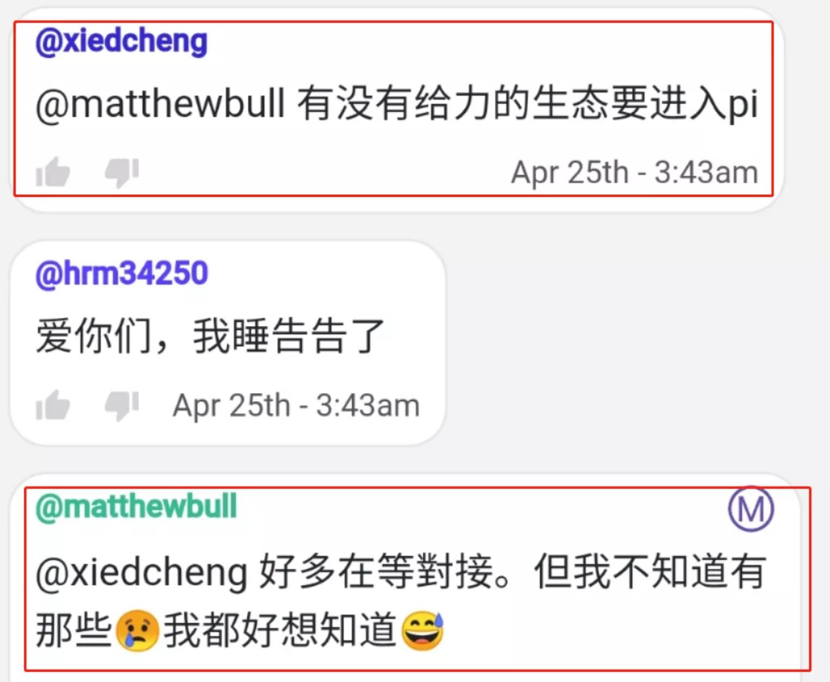
Task: Like the @xiedcheng message with thumbs-up
Action: coord(53,172)
